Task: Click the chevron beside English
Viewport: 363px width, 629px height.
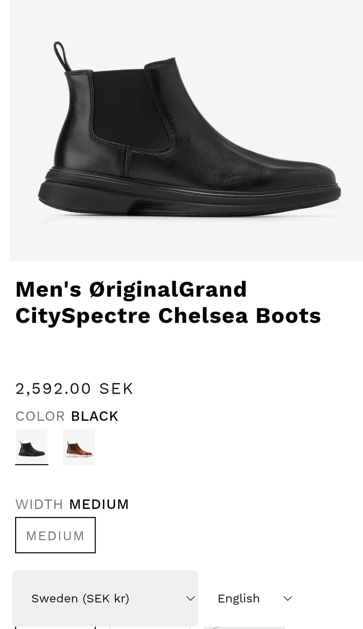Action: click(288, 598)
